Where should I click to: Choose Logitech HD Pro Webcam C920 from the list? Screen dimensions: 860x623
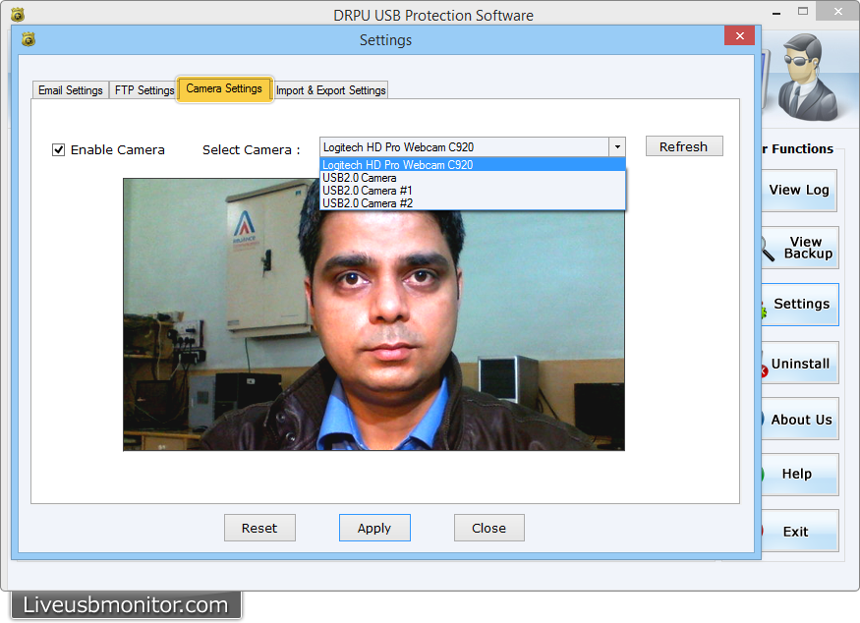pos(472,164)
